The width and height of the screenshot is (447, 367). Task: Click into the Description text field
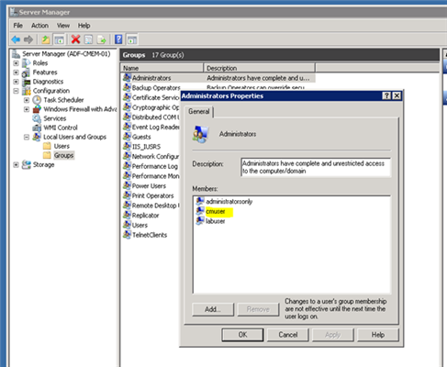pyautogui.click(x=316, y=167)
